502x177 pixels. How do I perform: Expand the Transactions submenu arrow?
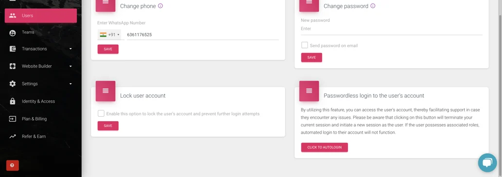(71, 49)
